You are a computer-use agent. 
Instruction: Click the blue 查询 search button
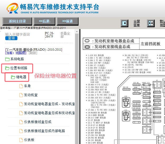tap(11, 38)
